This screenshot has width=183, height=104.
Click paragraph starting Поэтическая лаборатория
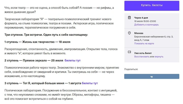click(x=61, y=95)
